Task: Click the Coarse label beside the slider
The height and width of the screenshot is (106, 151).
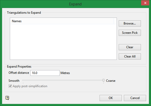Action: 111,81
